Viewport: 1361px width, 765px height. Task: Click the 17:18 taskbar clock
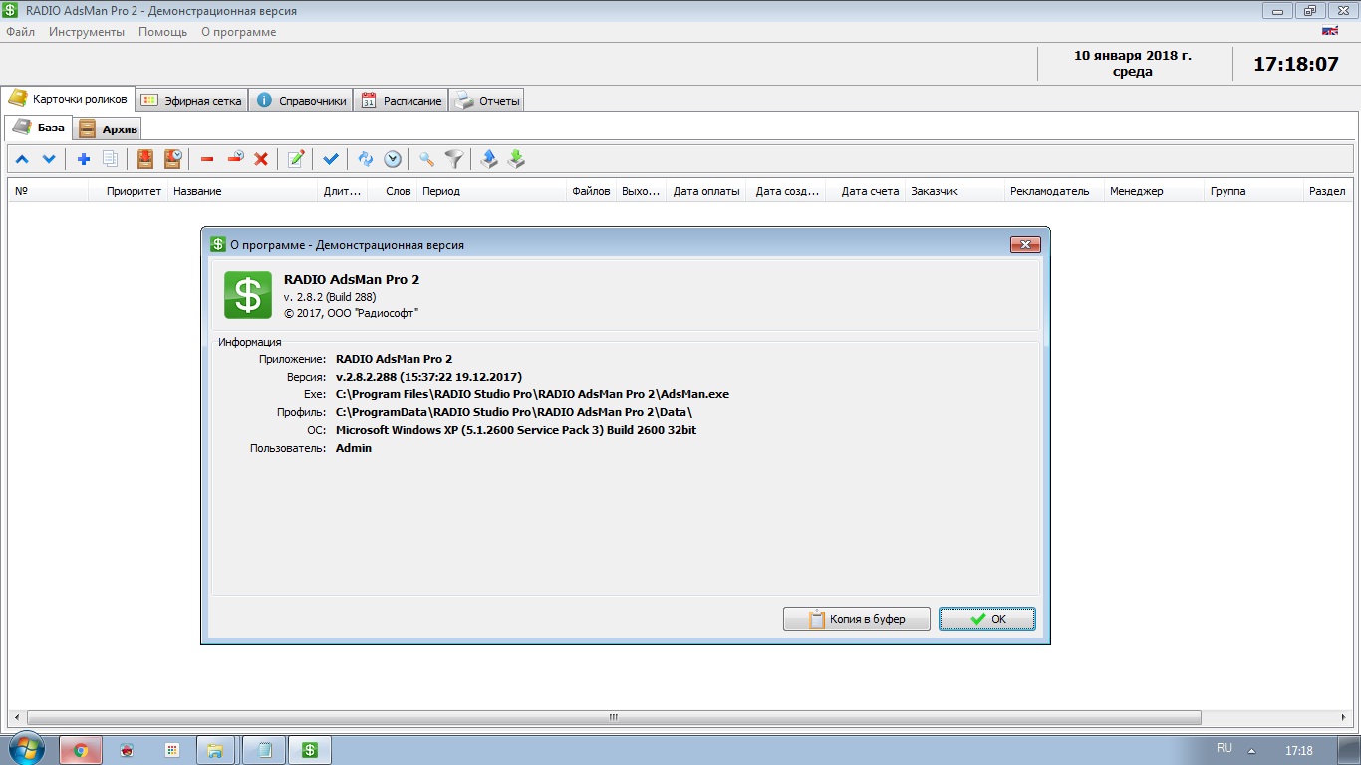(x=1298, y=751)
